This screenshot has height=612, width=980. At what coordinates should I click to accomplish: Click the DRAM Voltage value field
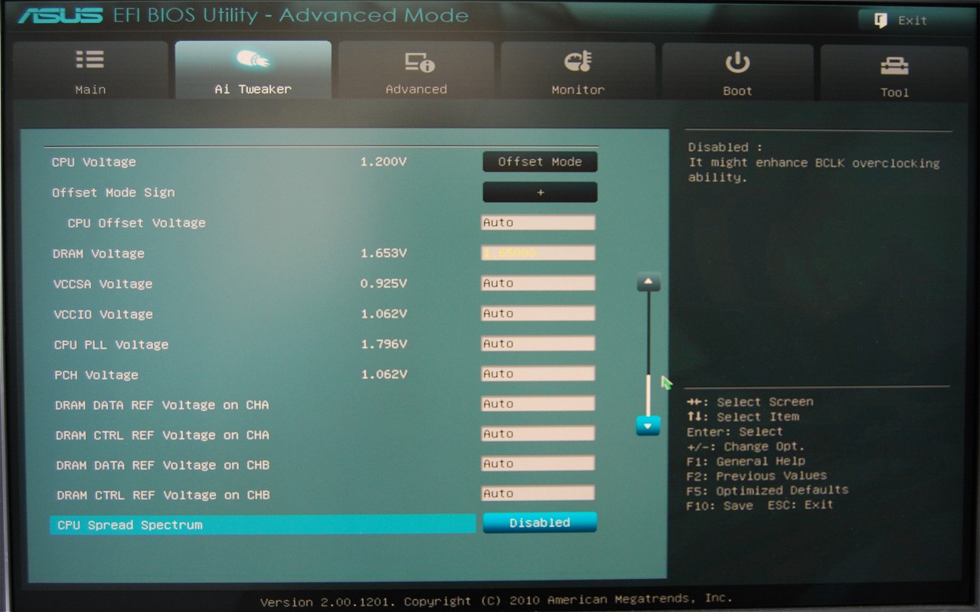[538, 253]
